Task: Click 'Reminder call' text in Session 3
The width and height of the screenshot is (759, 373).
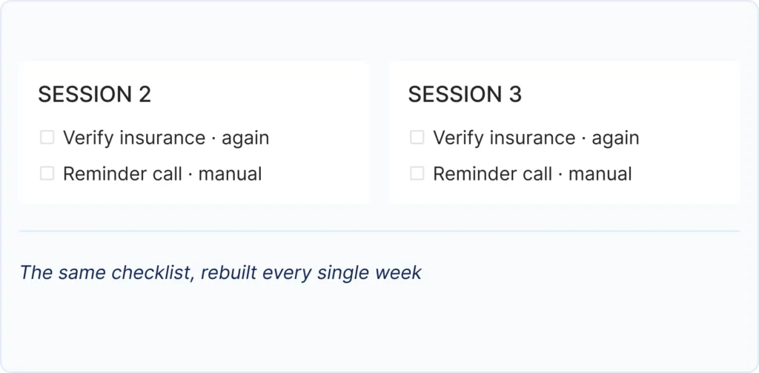Action: (x=492, y=174)
